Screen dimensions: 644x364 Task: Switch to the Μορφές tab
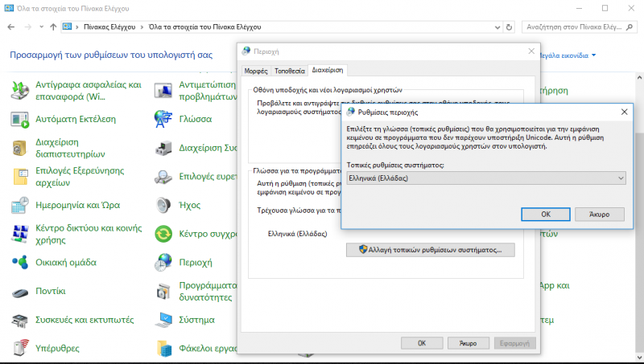(x=255, y=71)
